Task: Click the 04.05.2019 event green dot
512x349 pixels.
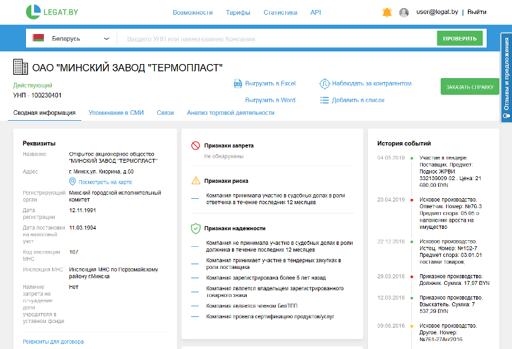Action: pos(412,158)
